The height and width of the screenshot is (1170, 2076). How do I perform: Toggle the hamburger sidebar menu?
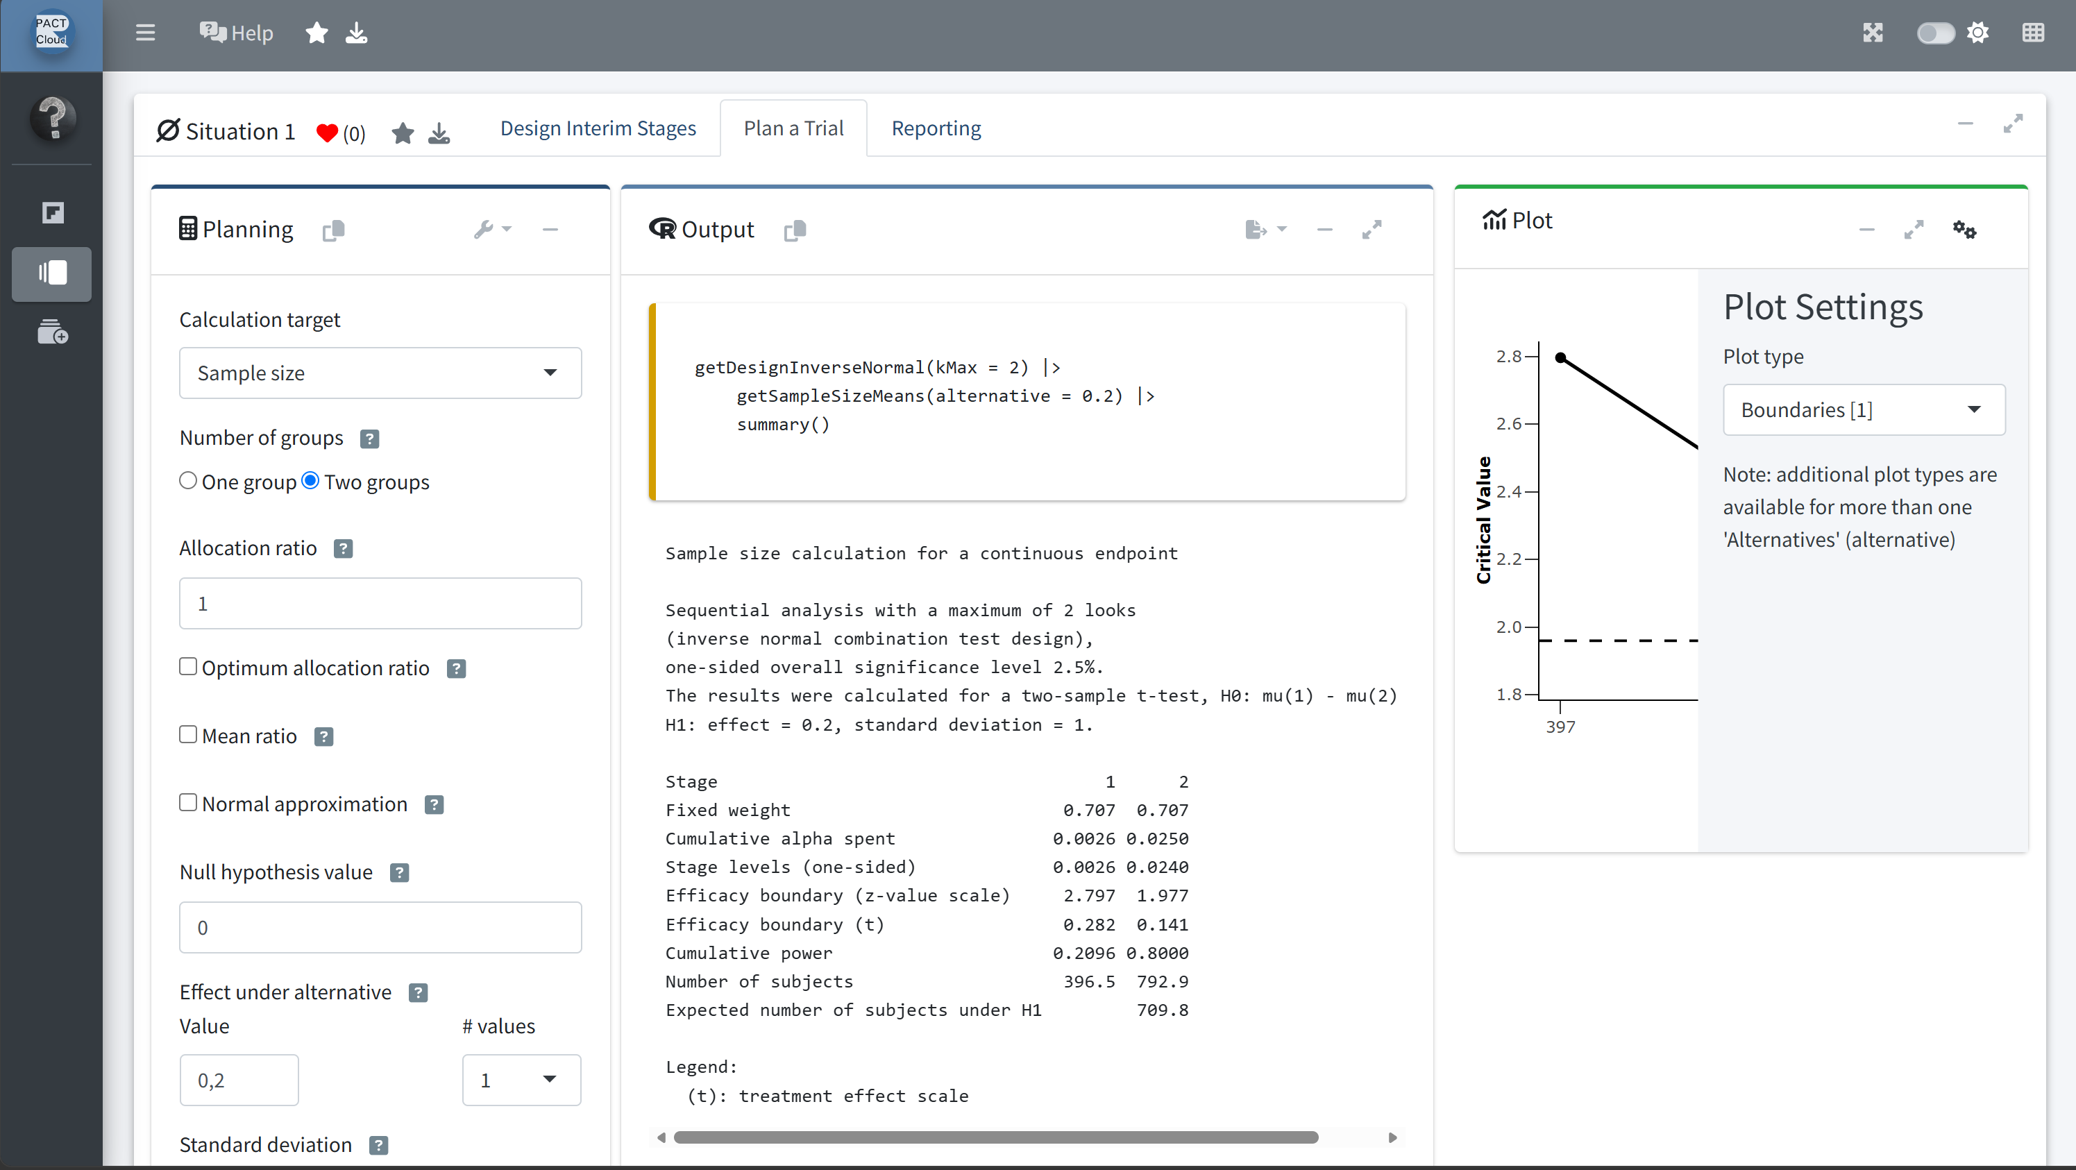pyautogui.click(x=145, y=33)
